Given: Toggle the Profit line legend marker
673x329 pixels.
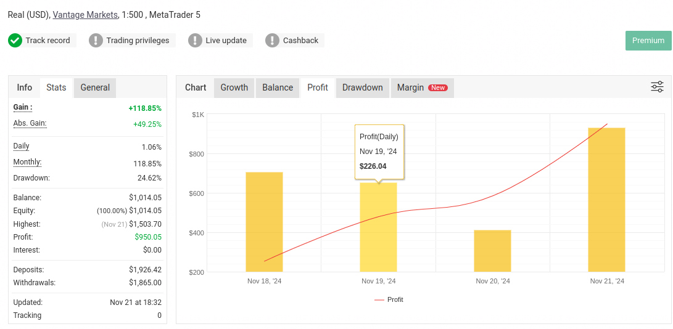Looking at the screenshot, I should (x=379, y=300).
